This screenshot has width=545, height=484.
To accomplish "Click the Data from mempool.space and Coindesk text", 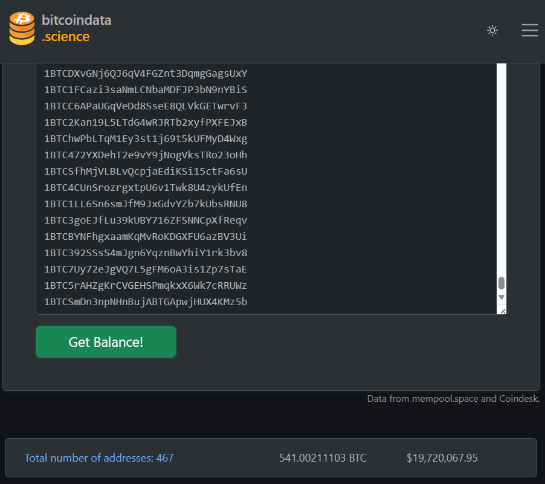I will (453, 398).
